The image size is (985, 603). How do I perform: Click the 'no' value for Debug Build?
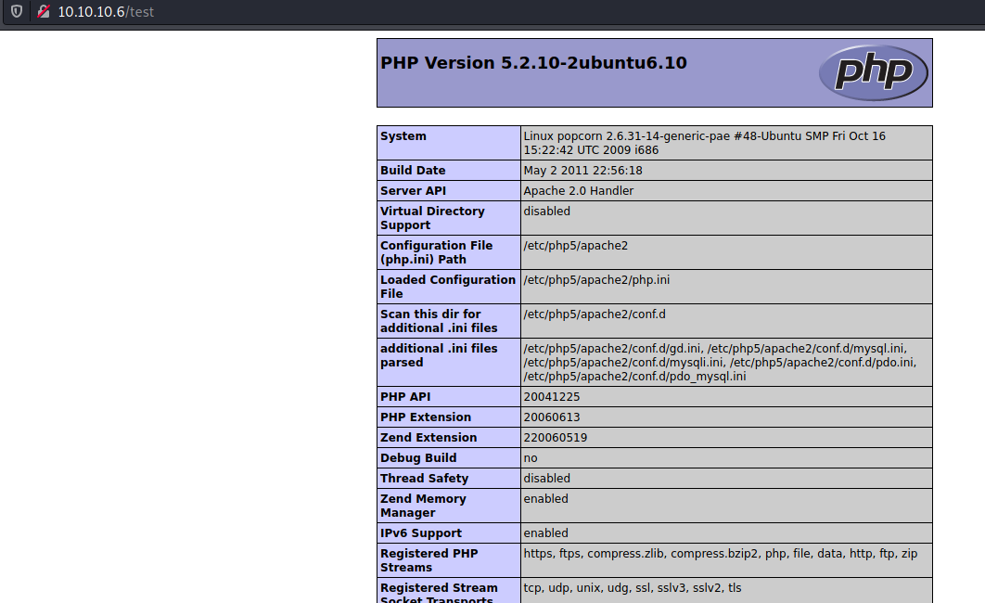click(531, 458)
